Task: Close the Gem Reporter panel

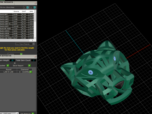Action: [x=35, y=56]
